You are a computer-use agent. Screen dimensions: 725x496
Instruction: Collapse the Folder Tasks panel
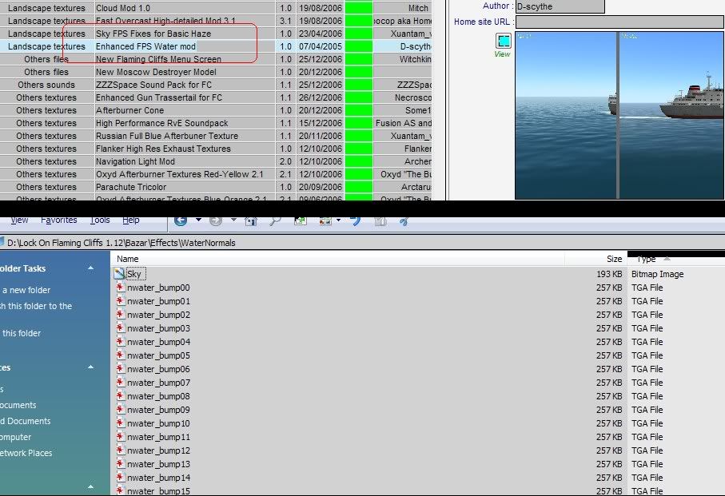(91, 268)
